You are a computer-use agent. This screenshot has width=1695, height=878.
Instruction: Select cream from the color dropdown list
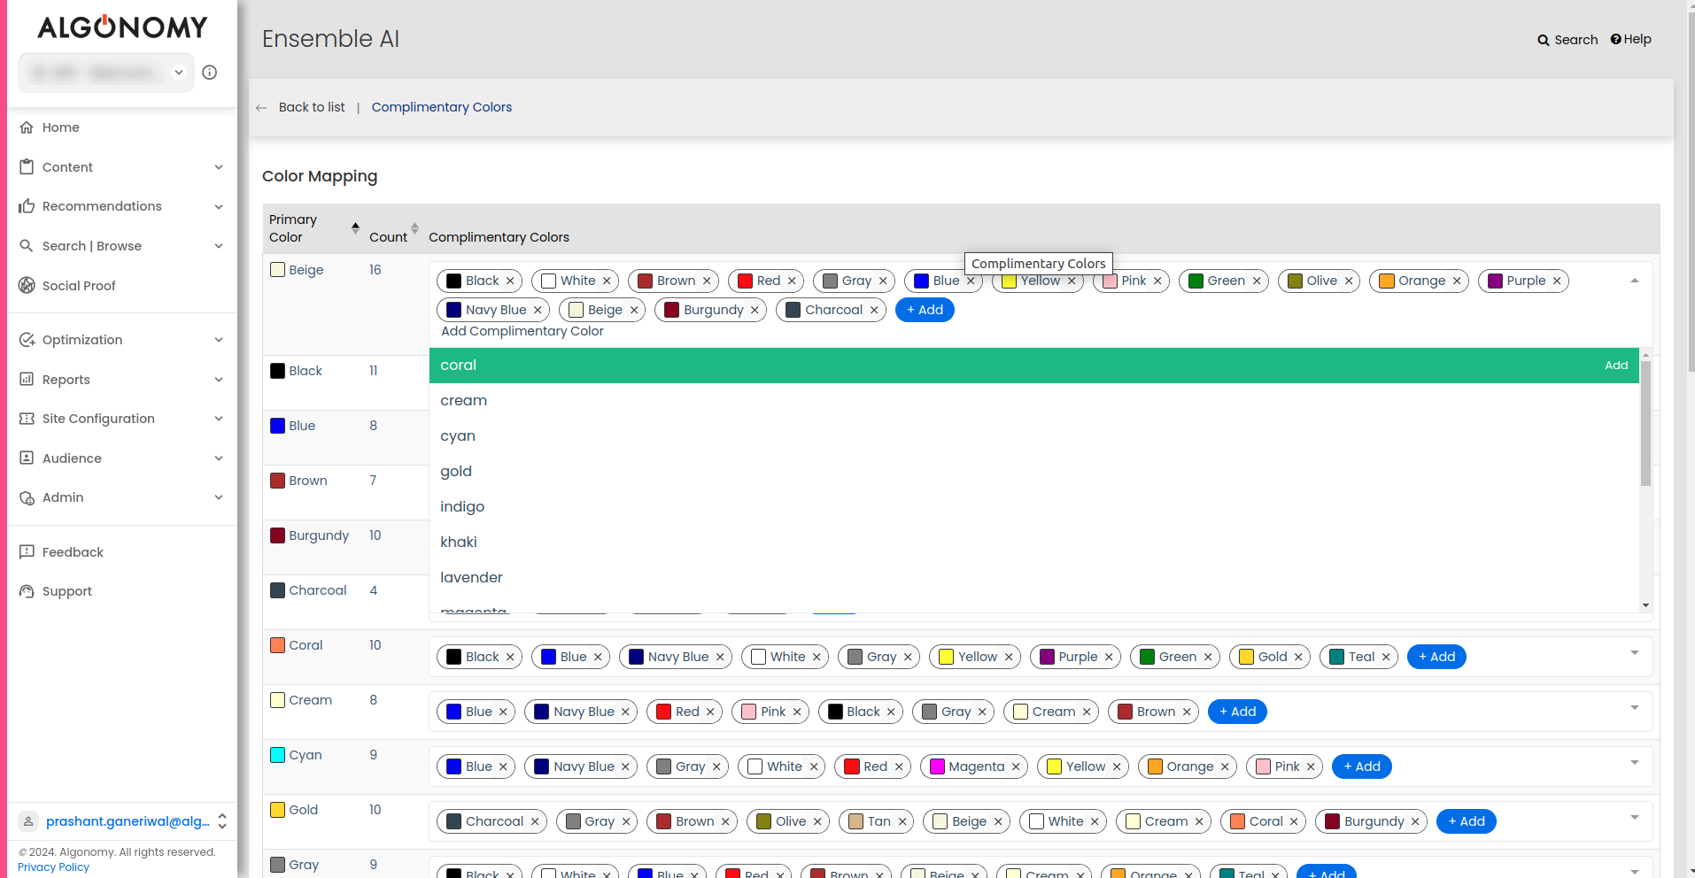(1033, 401)
